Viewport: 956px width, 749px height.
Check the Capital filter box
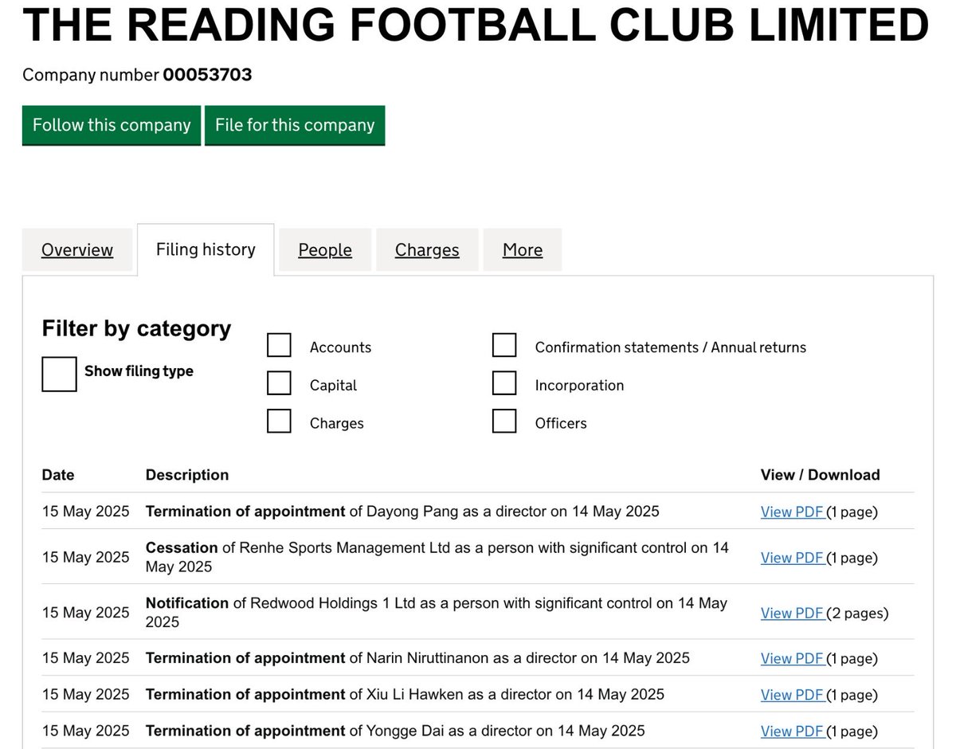279,383
